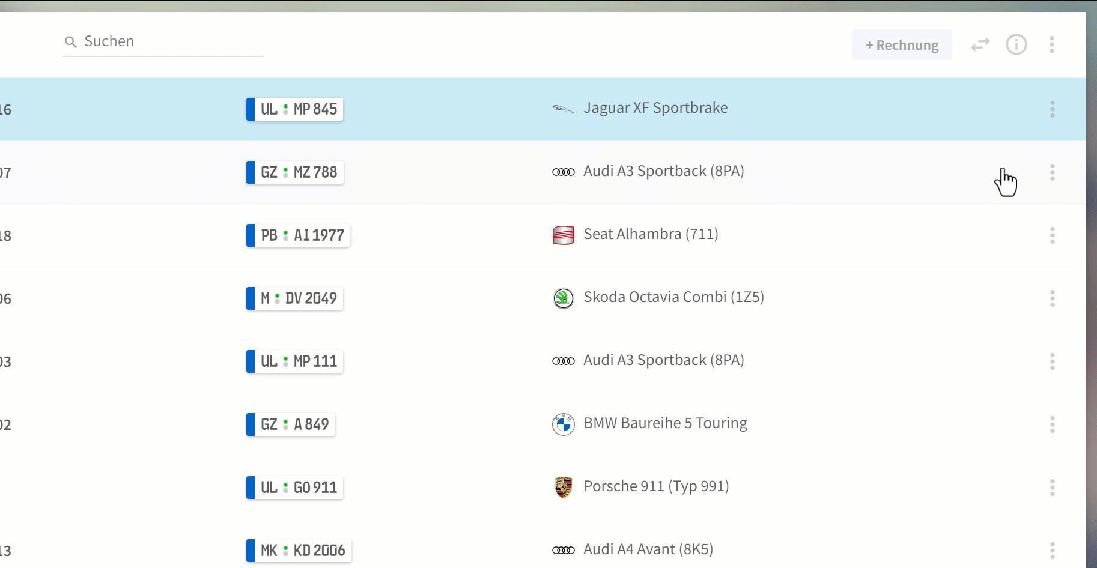Click Jaguar XF Sportbrake vehicle name

tap(655, 108)
